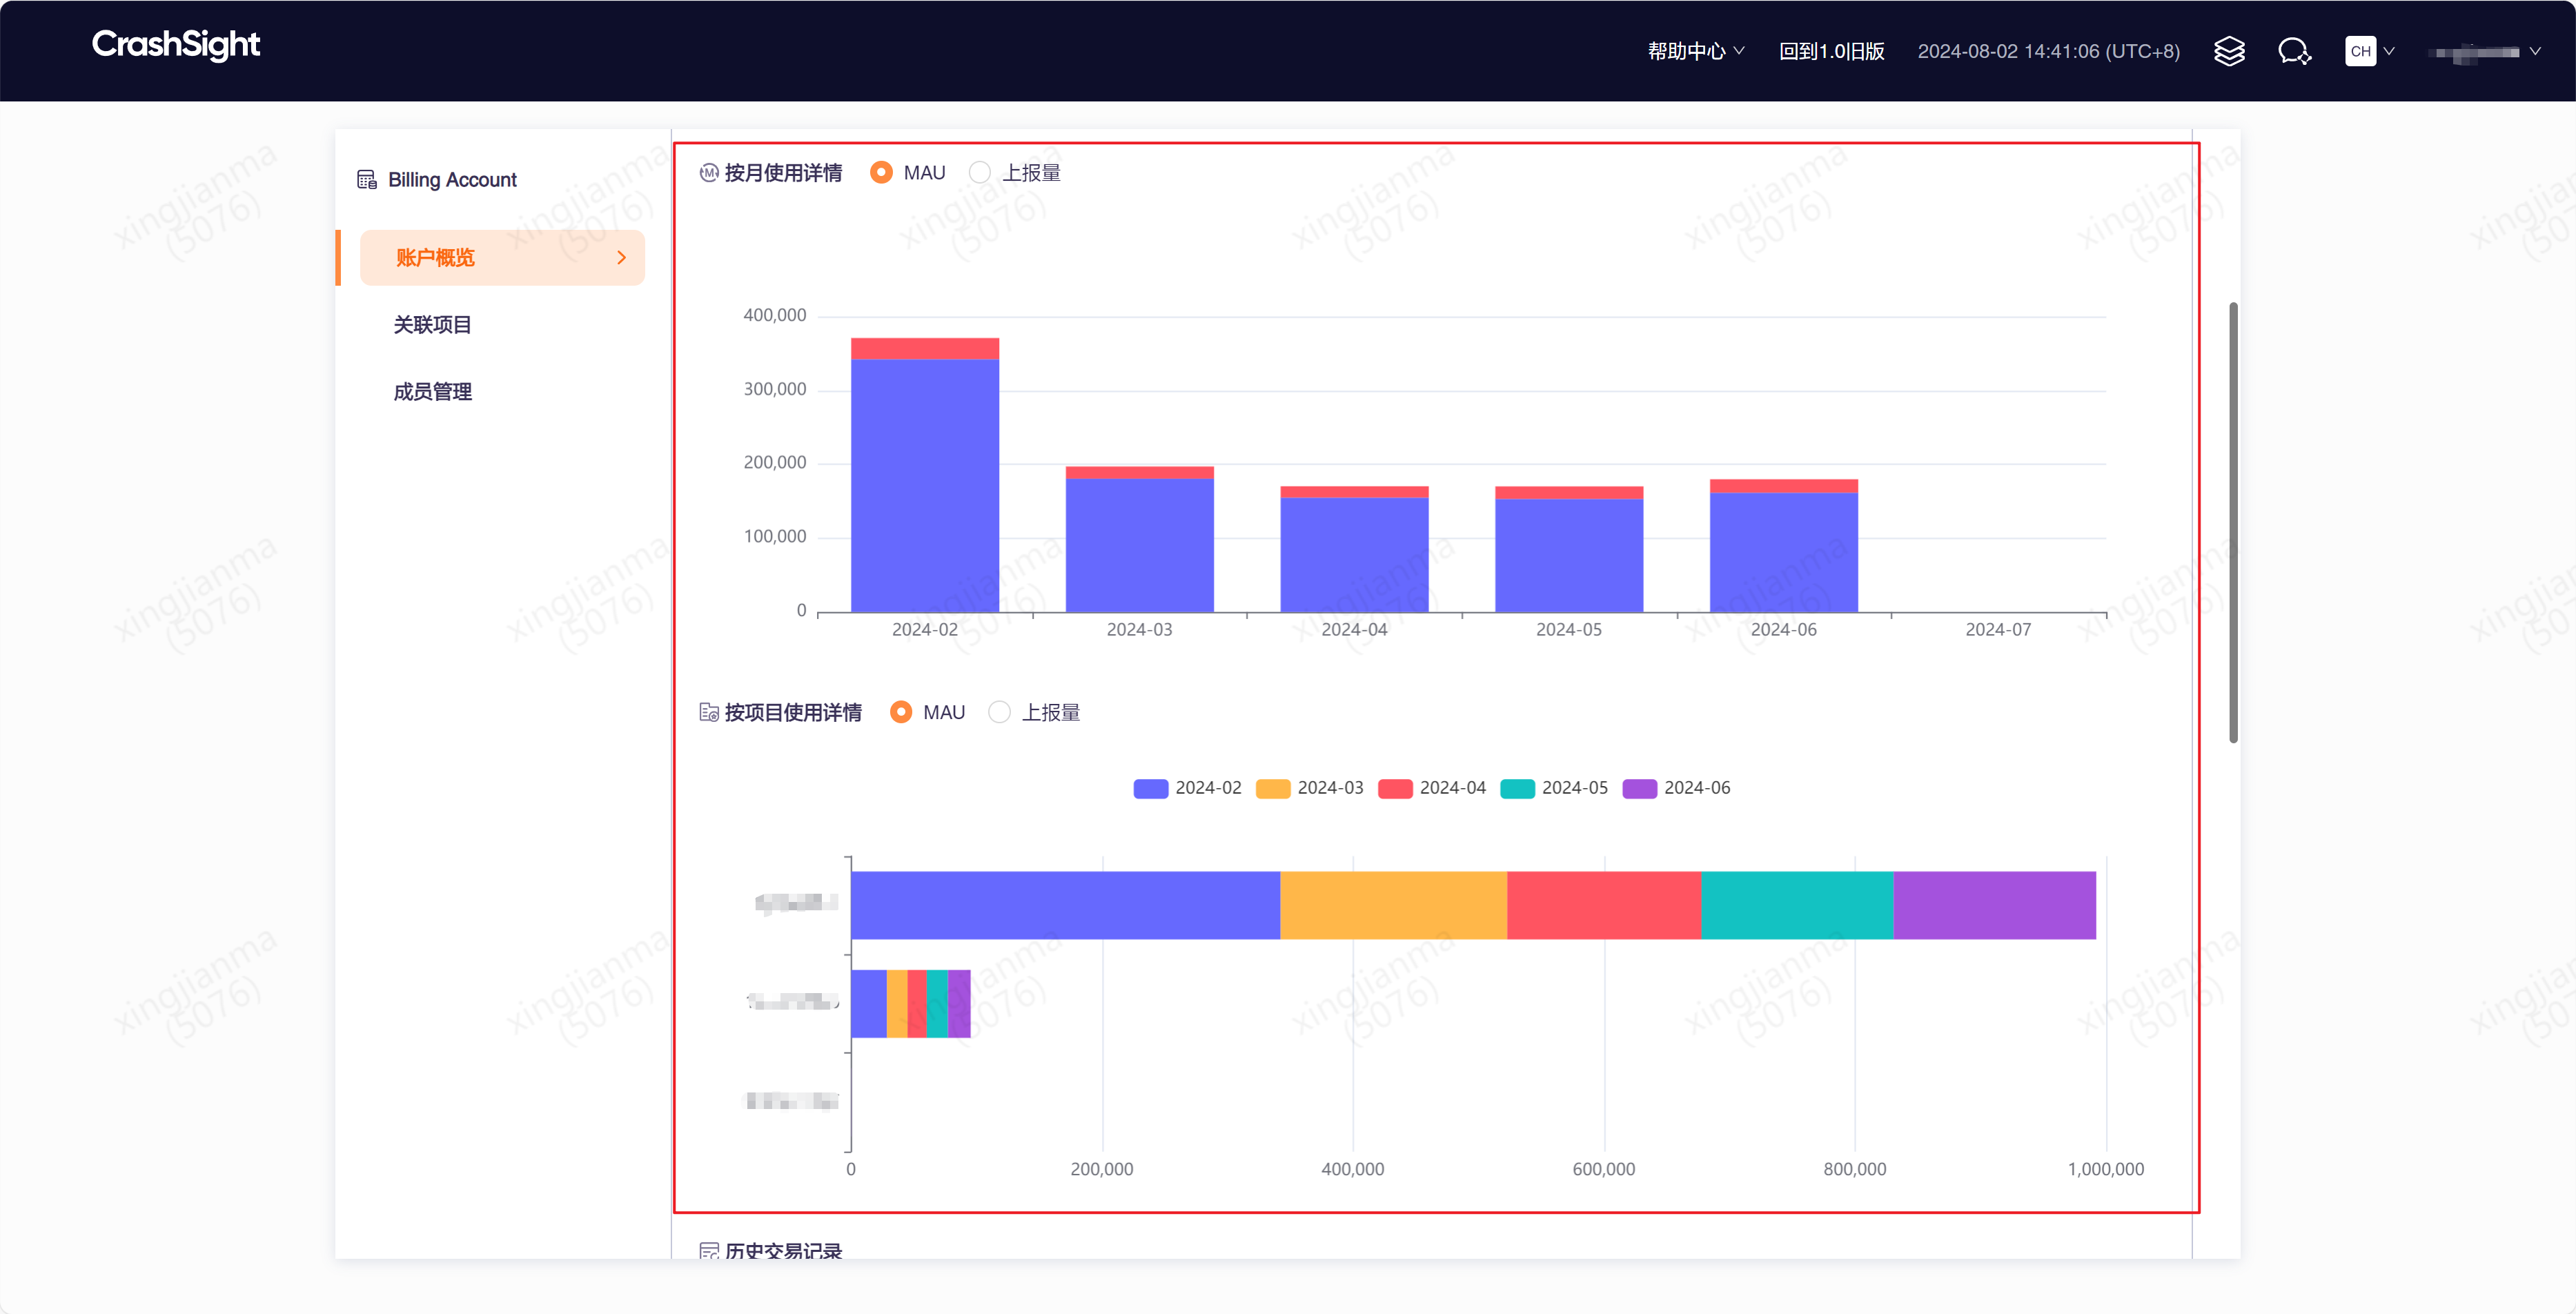The width and height of the screenshot is (2576, 1314).
Task: Click the 2024-02 monthly bar
Action: click(x=925, y=475)
